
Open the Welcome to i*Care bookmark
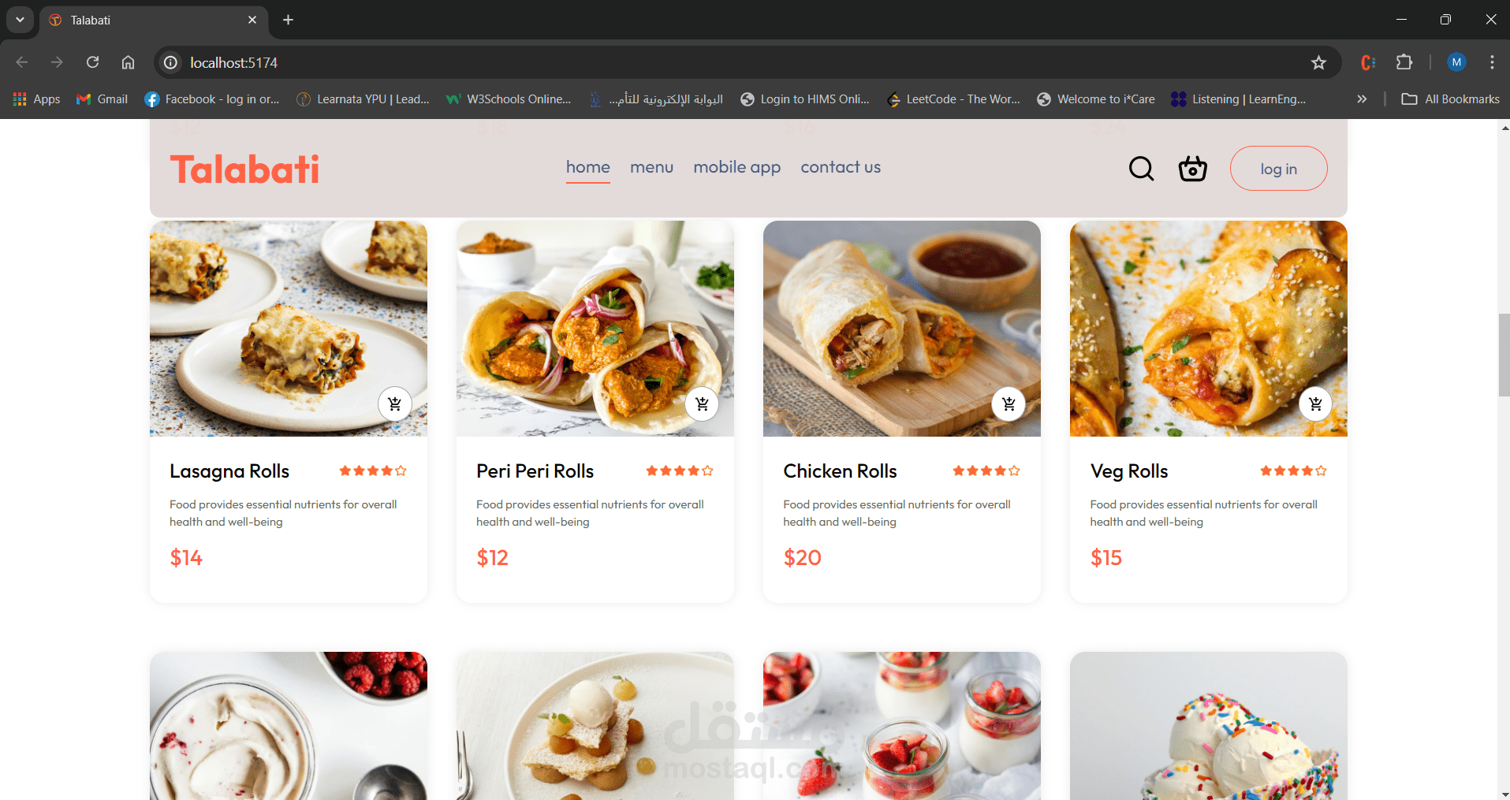(1096, 99)
